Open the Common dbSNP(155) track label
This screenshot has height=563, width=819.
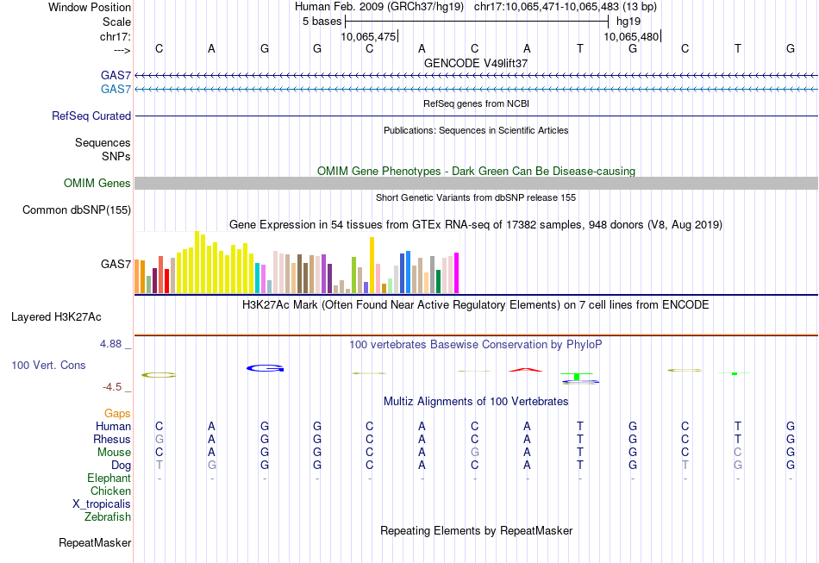[77, 210]
